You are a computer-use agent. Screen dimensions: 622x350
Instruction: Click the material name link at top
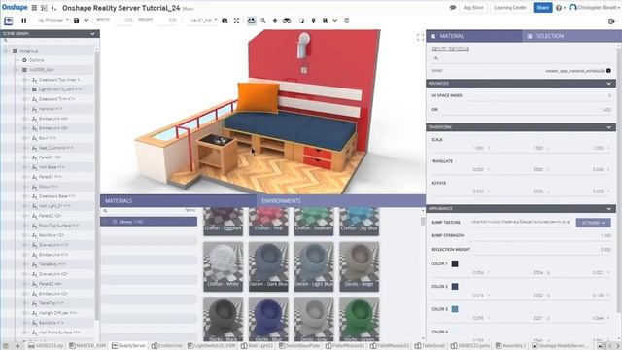point(450,48)
